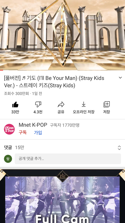Click the Mnet K-POP channel name

33,125
